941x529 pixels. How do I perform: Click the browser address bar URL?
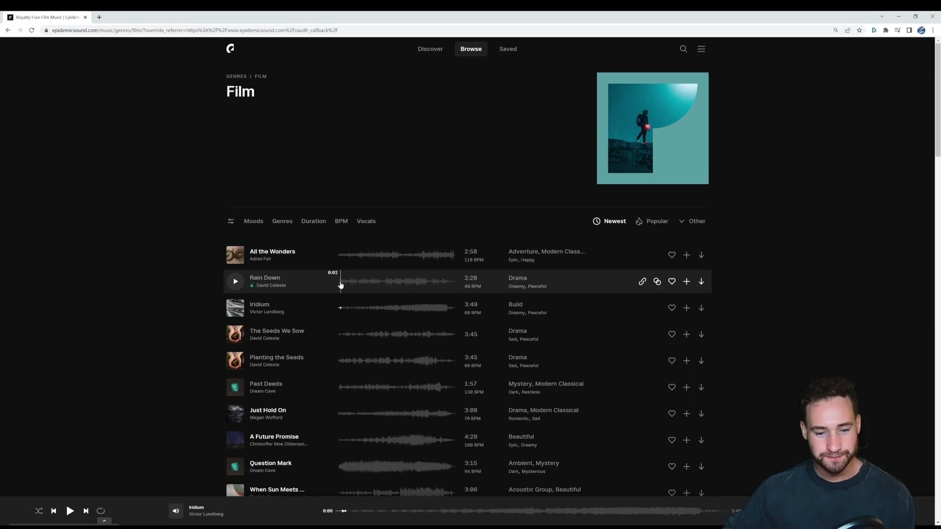coord(195,30)
